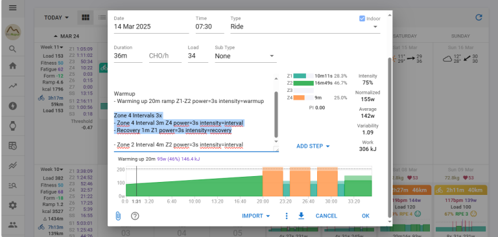Switch calendar to grid view
Image resolution: width=498 pixels, height=237 pixels.
pos(86,17)
